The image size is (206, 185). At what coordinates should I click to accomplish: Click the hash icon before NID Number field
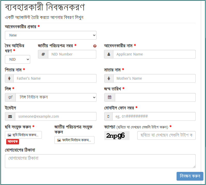(43, 54)
